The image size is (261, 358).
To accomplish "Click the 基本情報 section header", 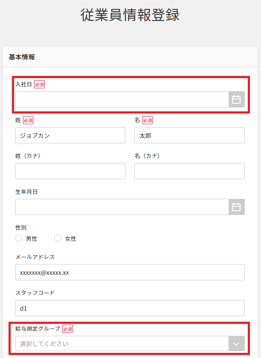I will (22, 57).
